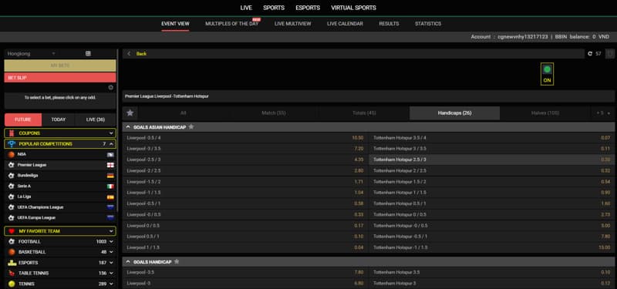
Task: Open the calculator icon beside Hongkong
Action: 88,53
